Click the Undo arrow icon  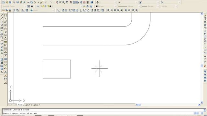coord(46,2)
